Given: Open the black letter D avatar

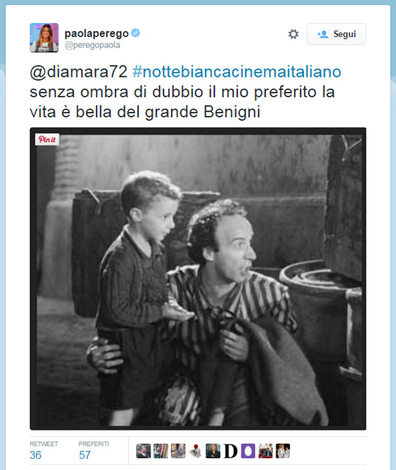Looking at the screenshot, I should [x=230, y=451].
